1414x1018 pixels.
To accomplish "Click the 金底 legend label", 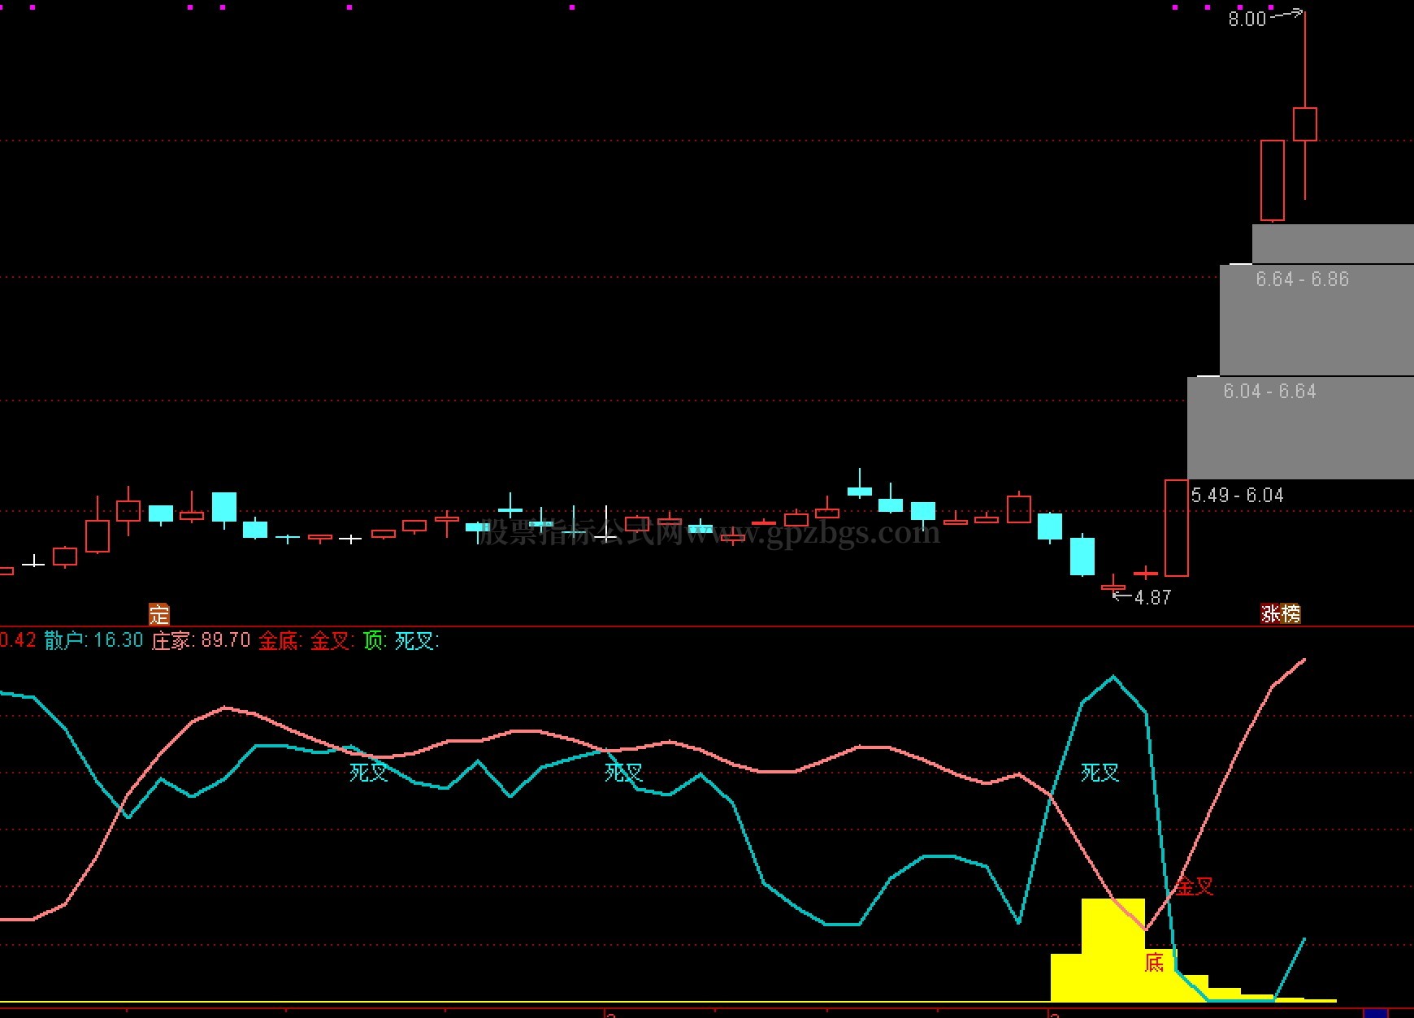I will [x=280, y=641].
